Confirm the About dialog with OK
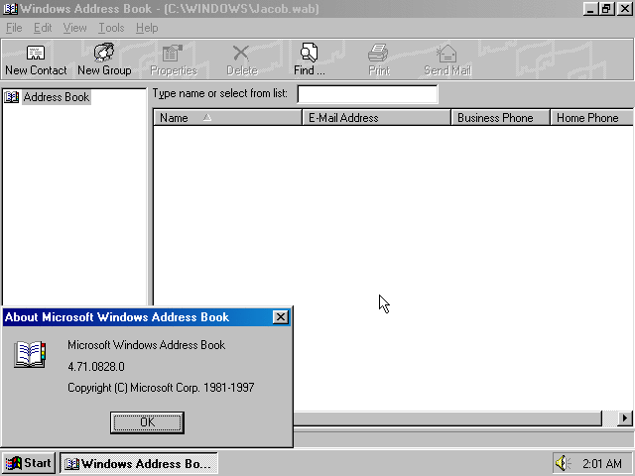635x476 pixels. point(147,422)
